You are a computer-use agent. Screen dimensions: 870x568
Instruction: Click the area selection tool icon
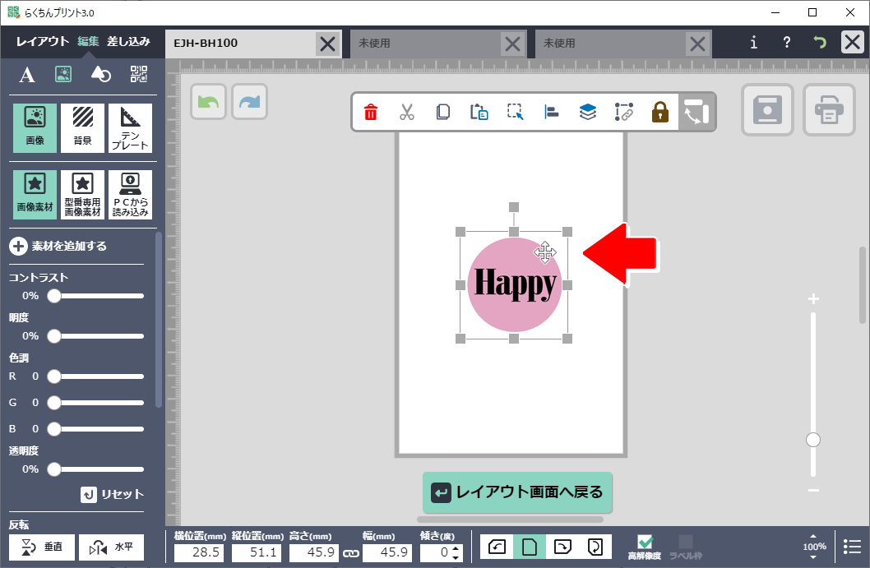[516, 112]
